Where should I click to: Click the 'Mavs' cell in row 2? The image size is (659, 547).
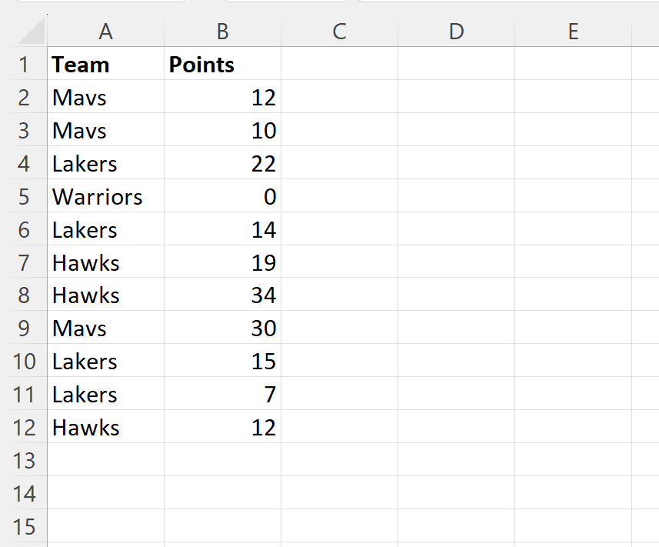point(105,97)
